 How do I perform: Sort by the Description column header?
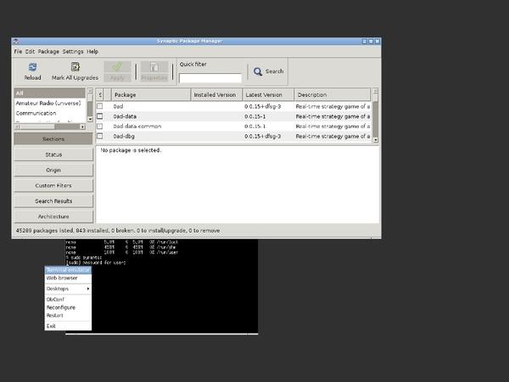click(333, 95)
